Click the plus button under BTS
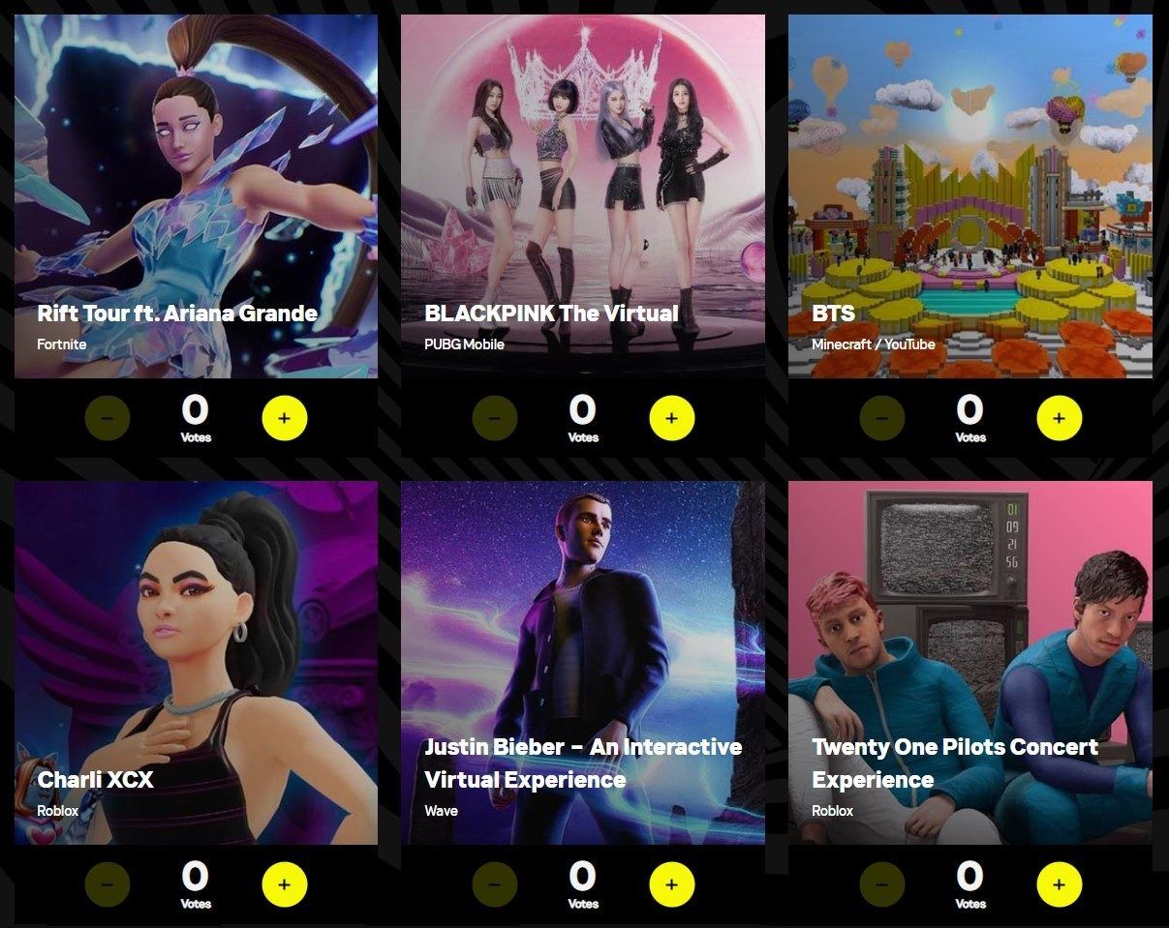Screen dimensions: 1169x928 tap(1059, 418)
